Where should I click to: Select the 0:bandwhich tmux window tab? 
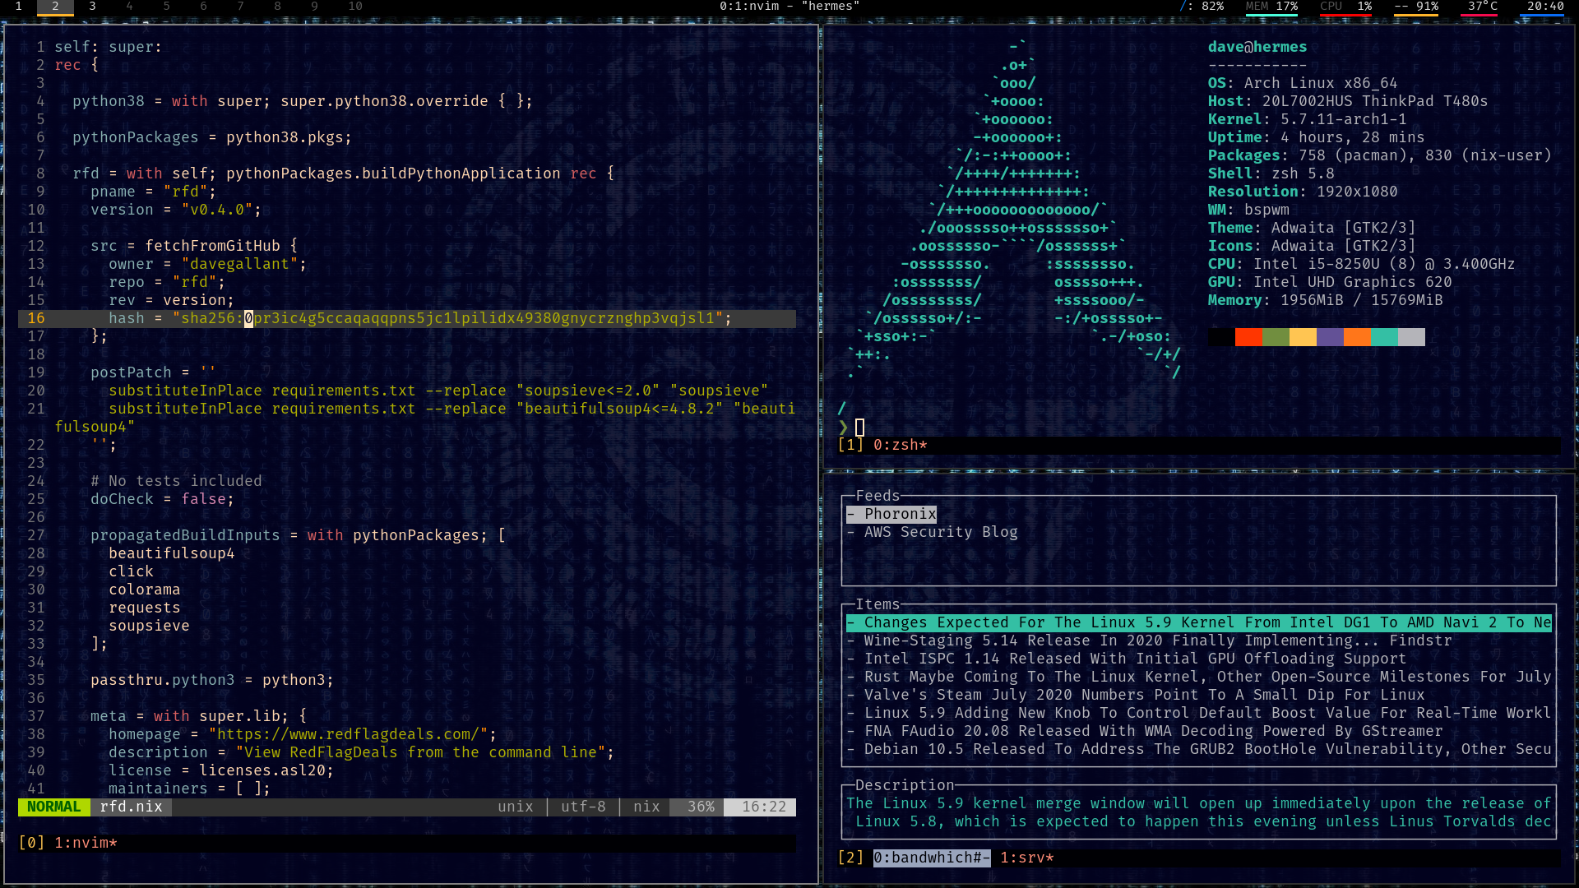(x=932, y=858)
